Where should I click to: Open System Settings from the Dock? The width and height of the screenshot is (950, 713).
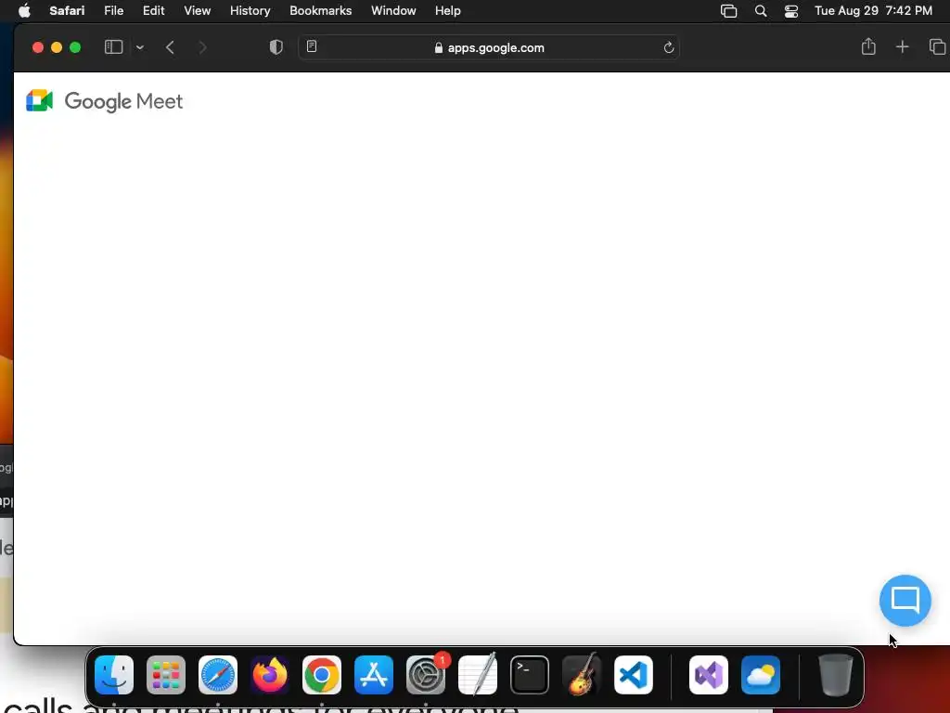426,675
